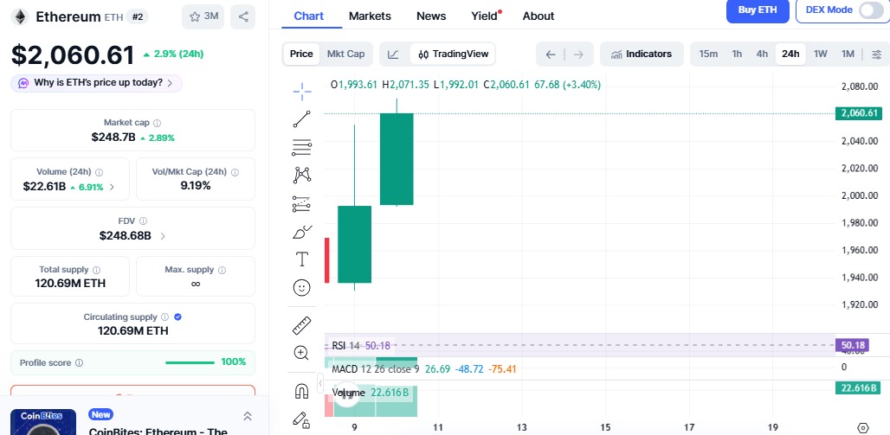Toggle lock all drawing tools

pyautogui.click(x=301, y=419)
